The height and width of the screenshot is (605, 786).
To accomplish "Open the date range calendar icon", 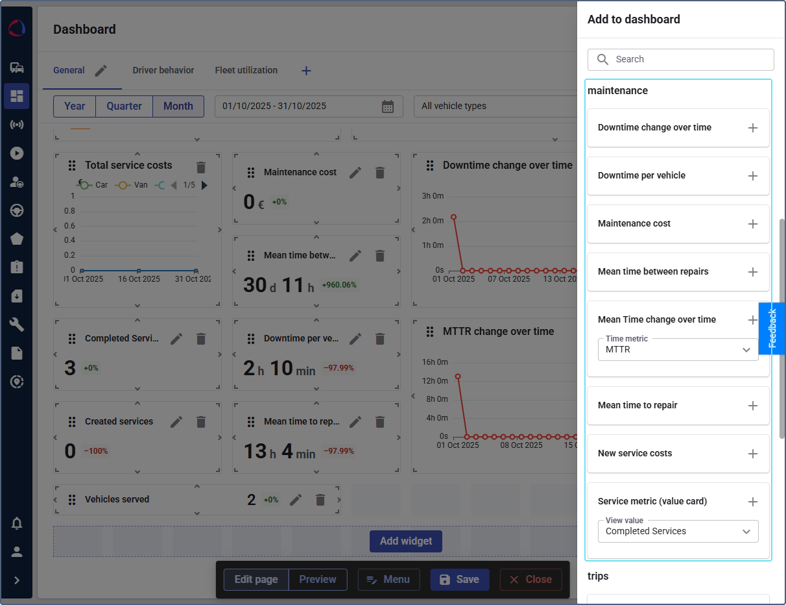I will (388, 106).
